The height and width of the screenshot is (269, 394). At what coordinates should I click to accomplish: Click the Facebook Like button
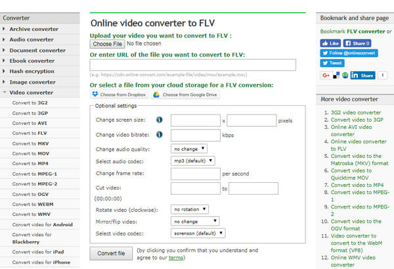[x=330, y=43]
